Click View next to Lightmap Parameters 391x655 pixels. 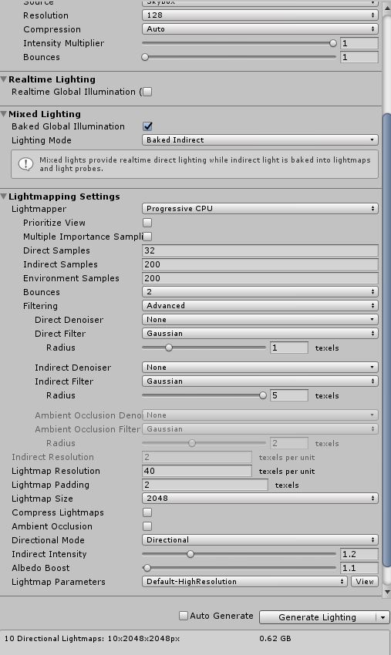365,582
